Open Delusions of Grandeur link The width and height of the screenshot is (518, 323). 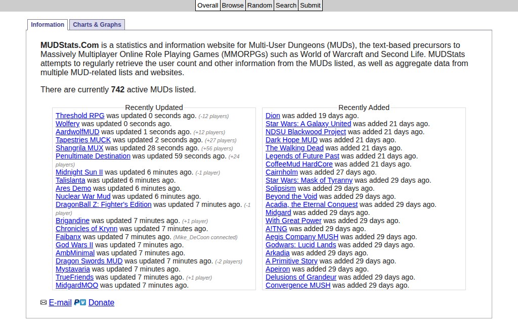pos(301,277)
